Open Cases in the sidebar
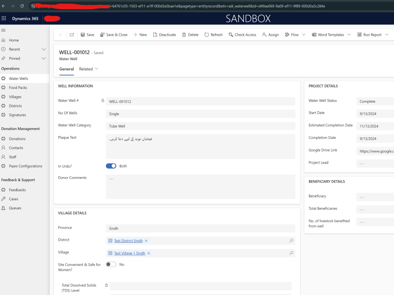The width and height of the screenshot is (394, 295). [24, 199]
